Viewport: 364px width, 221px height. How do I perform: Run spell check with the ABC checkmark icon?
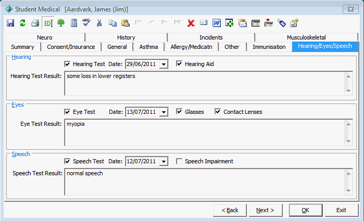coord(86,22)
